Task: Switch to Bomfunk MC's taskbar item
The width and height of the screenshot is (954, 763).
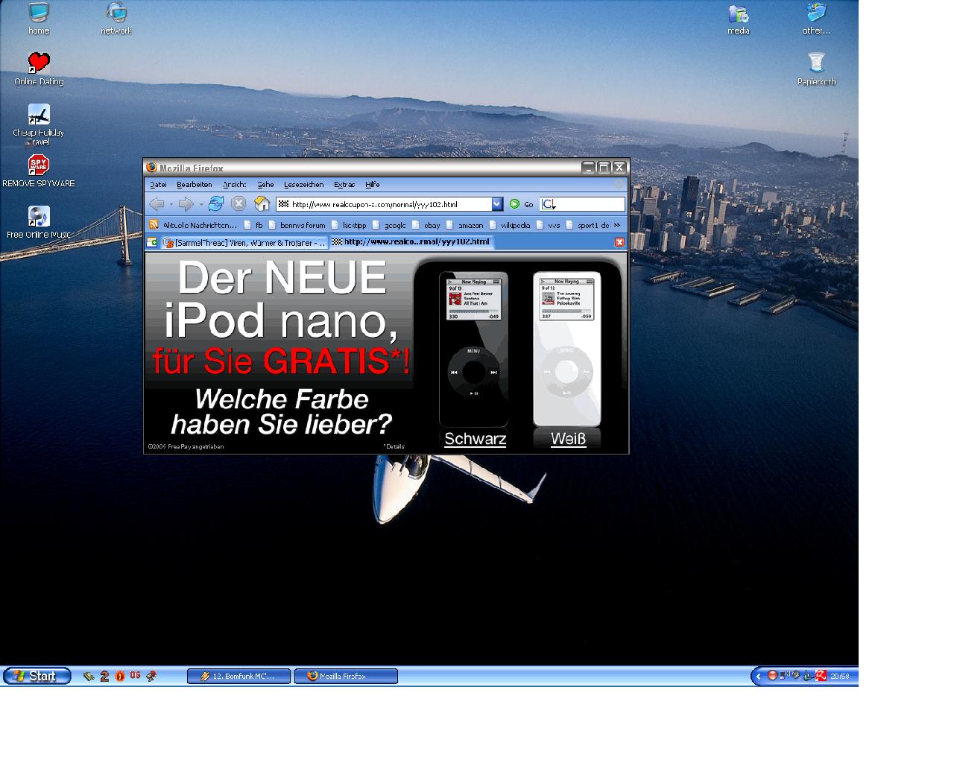Action: pyautogui.click(x=238, y=676)
